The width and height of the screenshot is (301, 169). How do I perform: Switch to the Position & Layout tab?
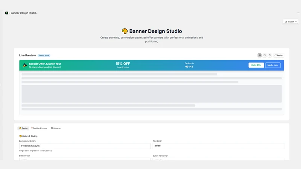pos(39,128)
